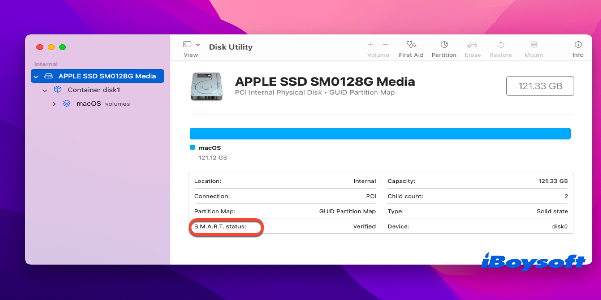Open the Info toolbar icon
The height and width of the screenshot is (300, 601).
(x=578, y=45)
